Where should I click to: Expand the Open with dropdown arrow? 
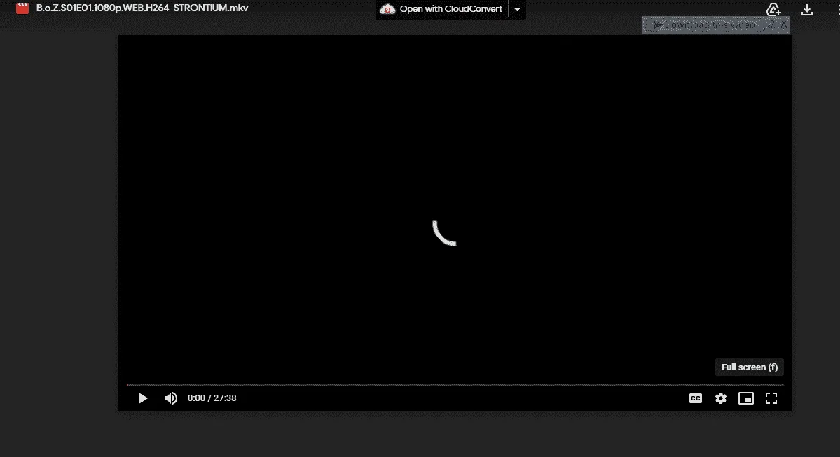pyautogui.click(x=517, y=9)
